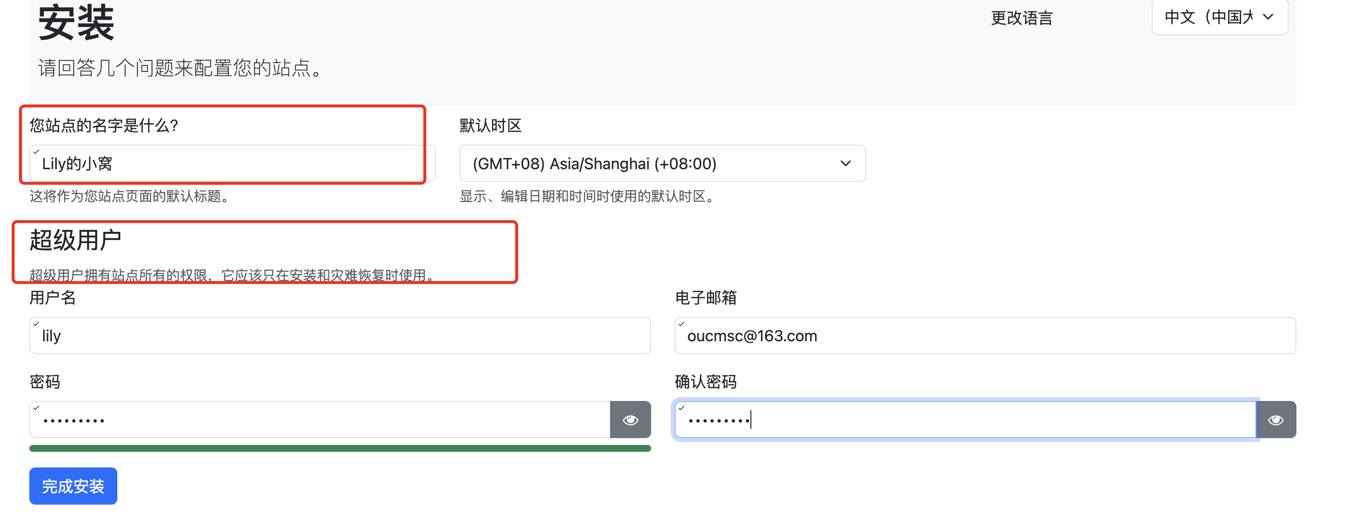Expand the Asia/Shanghai timezone dropdown
Image resolution: width=1360 pixels, height=532 pixels.
[x=662, y=163]
